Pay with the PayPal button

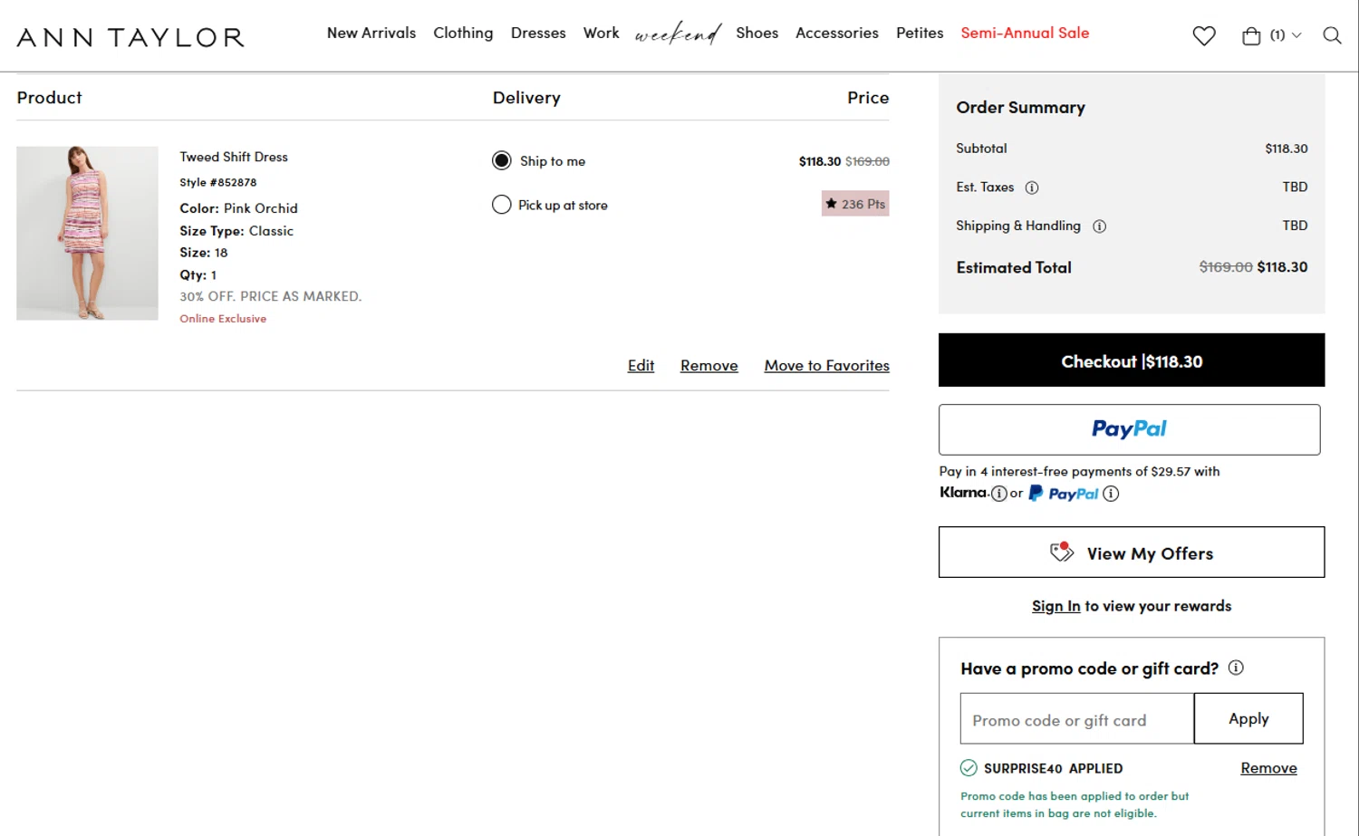click(x=1130, y=429)
